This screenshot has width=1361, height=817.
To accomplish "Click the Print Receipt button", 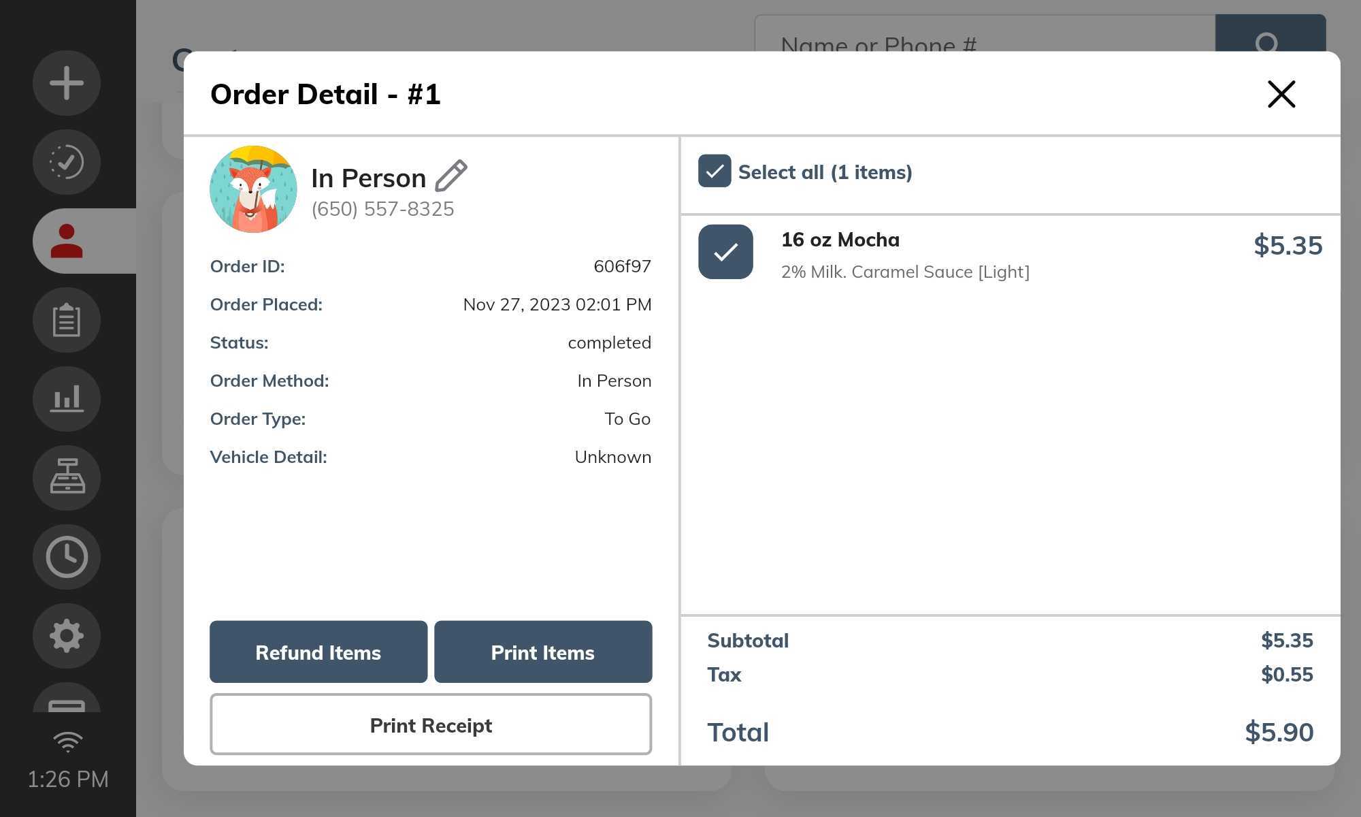I will [430, 724].
